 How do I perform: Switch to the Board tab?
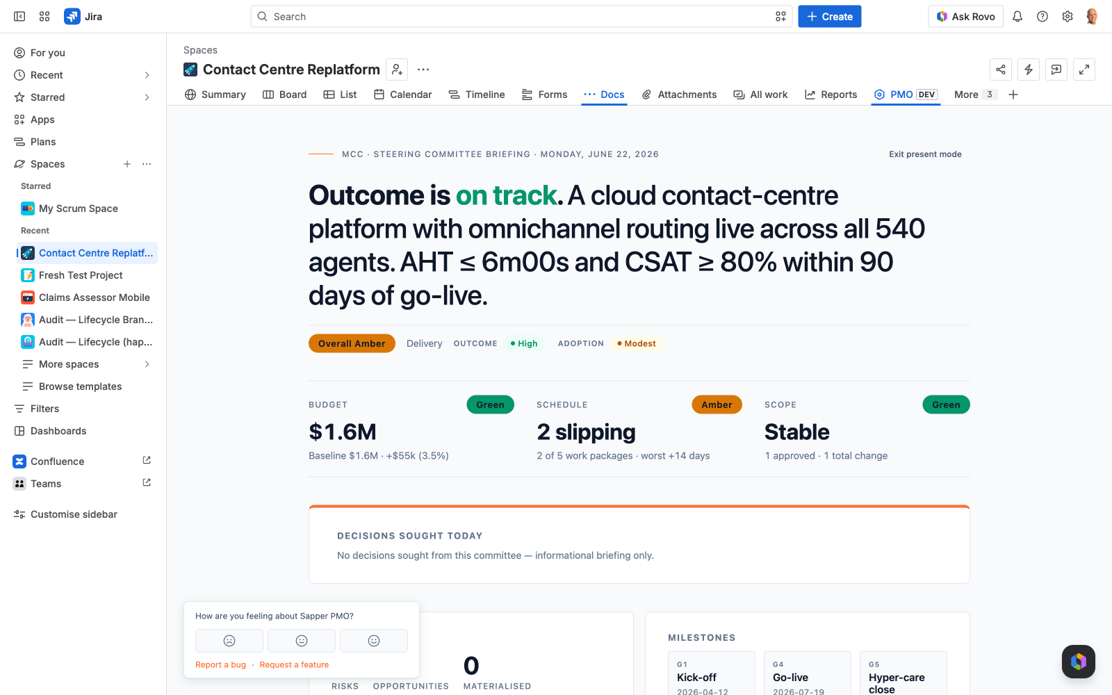pyautogui.click(x=285, y=95)
